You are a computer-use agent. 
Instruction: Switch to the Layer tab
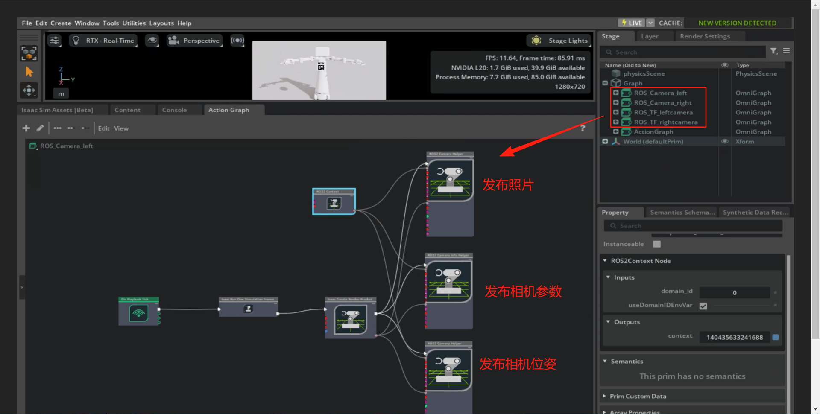650,36
